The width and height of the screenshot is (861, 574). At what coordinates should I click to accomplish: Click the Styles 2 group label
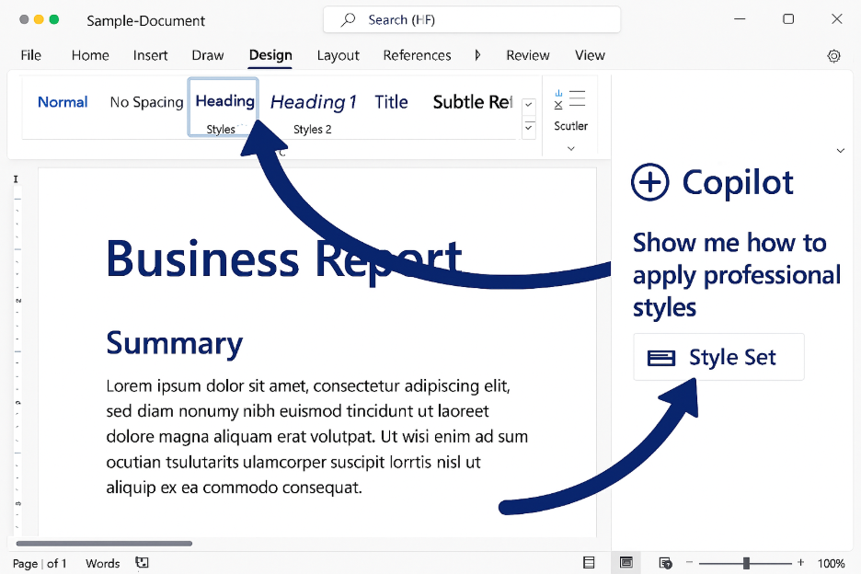tap(312, 130)
